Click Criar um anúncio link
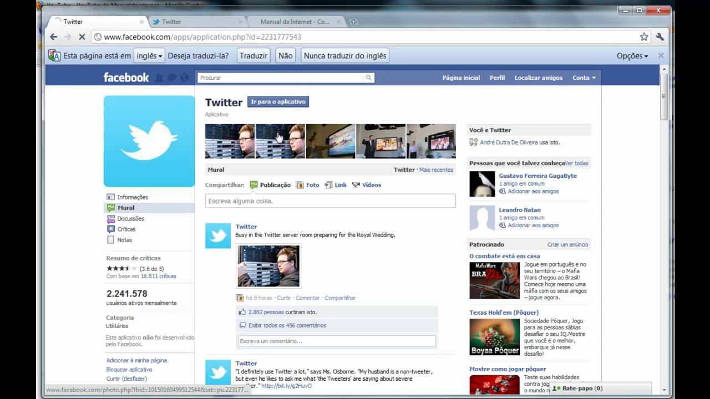Image resolution: width=710 pixels, height=399 pixels. 568,244
